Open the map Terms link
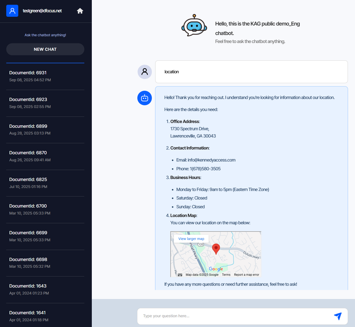The width and height of the screenshot is (355, 327). tap(226, 275)
